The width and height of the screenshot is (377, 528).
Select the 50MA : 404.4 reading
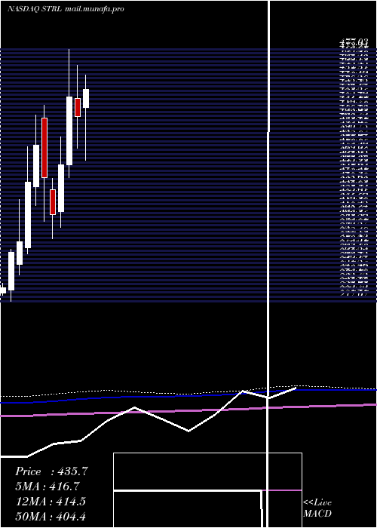[x=51, y=516]
